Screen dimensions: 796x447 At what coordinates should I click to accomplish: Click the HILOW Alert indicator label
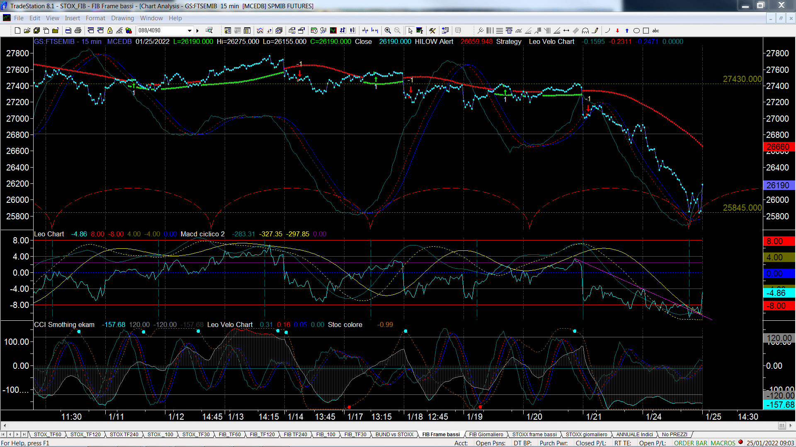434,41
